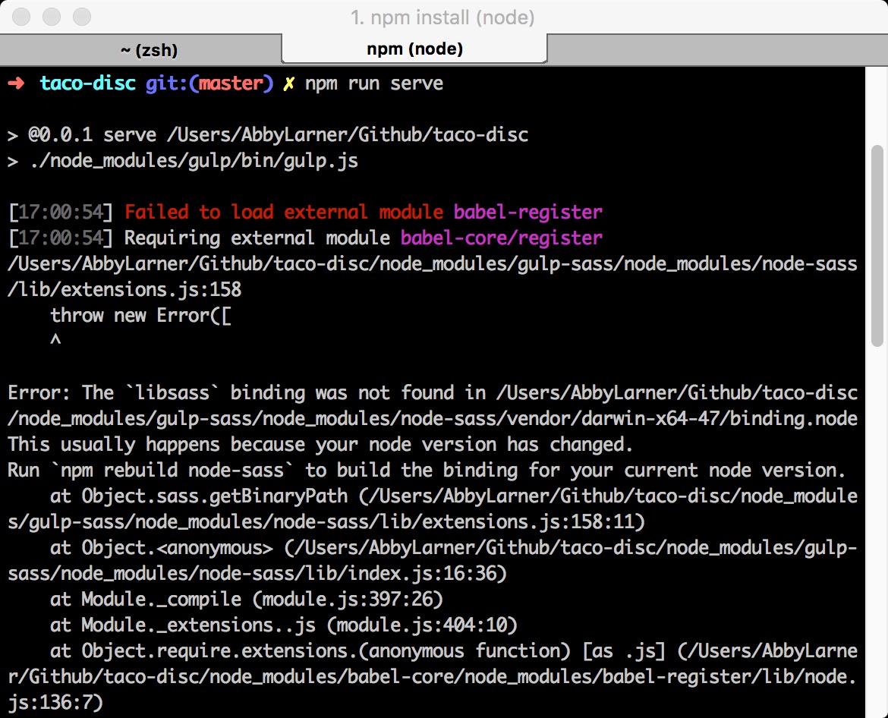Click the 'taco-disc' prompt directory text
The width and height of the screenshot is (888, 718).
tap(88, 83)
